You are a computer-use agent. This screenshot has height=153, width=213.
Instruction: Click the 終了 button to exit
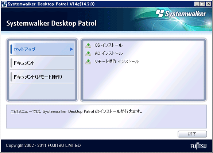pyautogui.click(x=192, y=134)
